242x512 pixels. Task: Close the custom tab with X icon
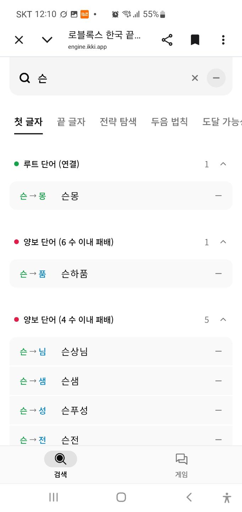tap(19, 40)
